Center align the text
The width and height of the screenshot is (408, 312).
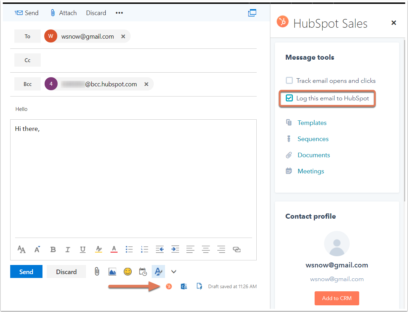point(206,249)
